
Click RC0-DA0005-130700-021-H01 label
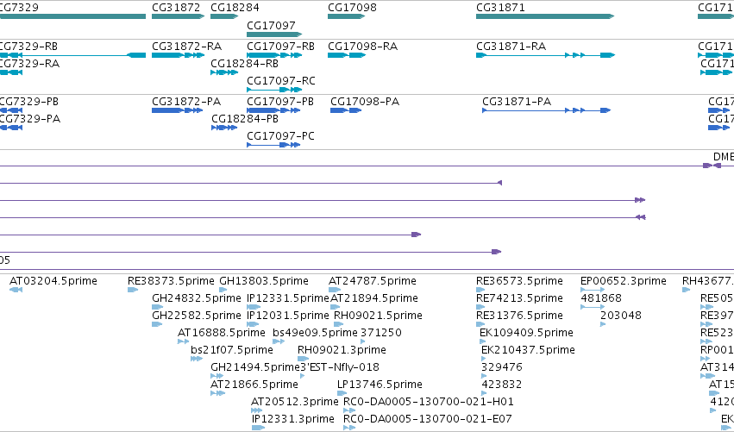(x=429, y=402)
